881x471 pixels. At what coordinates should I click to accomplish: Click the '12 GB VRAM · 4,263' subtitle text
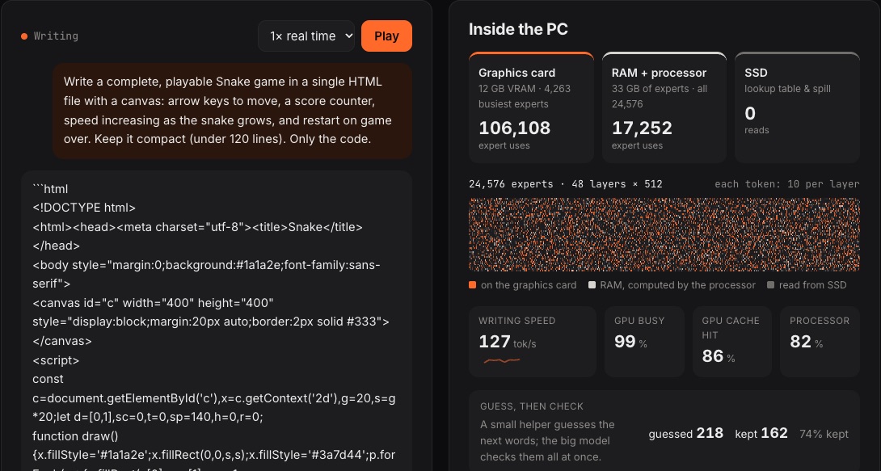point(525,89)
